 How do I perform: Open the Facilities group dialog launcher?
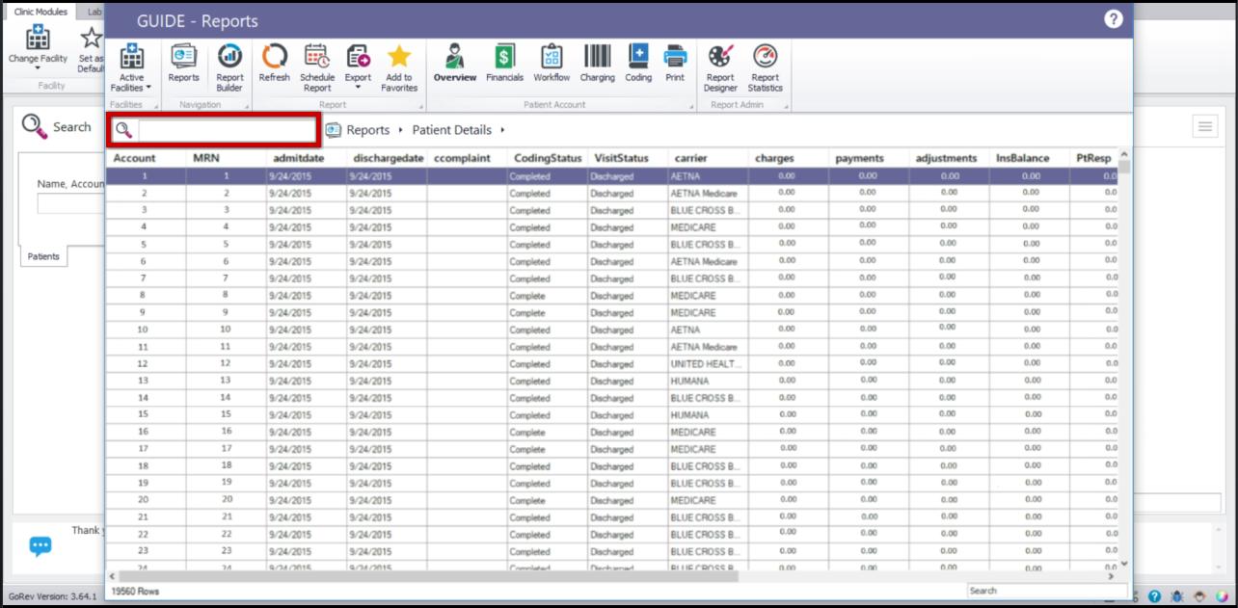click(x=155, y=105)
